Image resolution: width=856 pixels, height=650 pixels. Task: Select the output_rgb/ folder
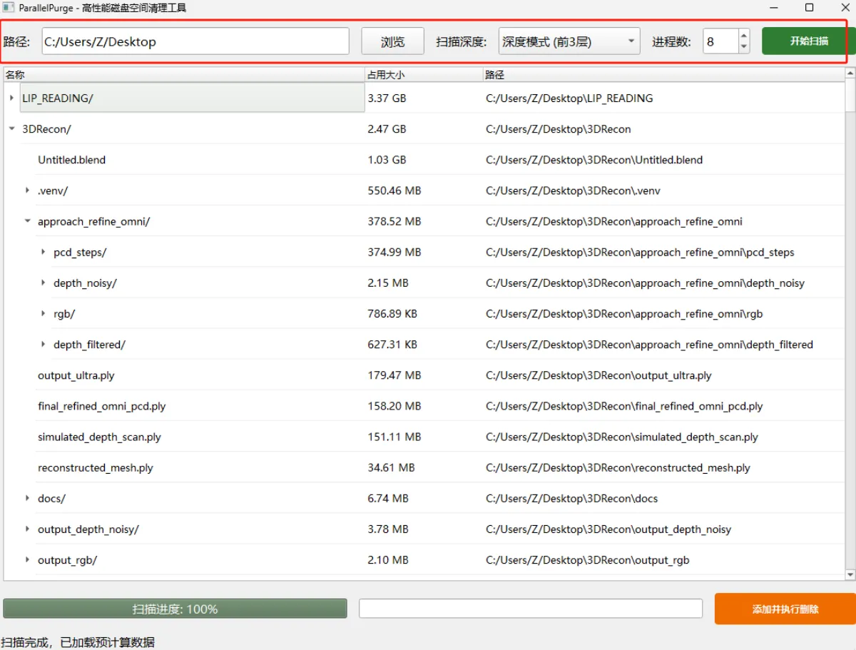[x=67, y=560]
